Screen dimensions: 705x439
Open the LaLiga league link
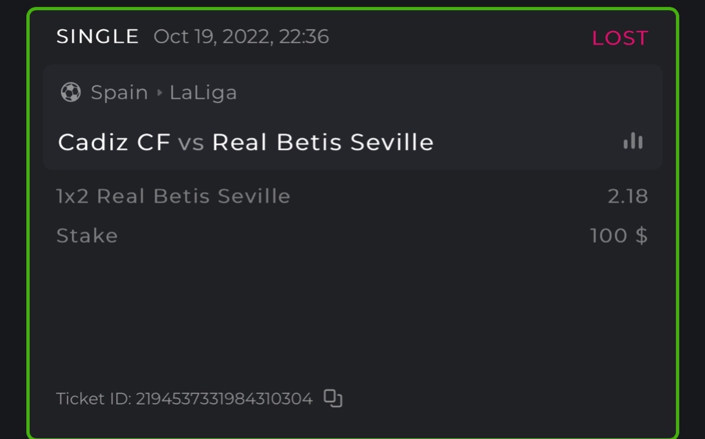pyautogui.click(x=203, y=93)
